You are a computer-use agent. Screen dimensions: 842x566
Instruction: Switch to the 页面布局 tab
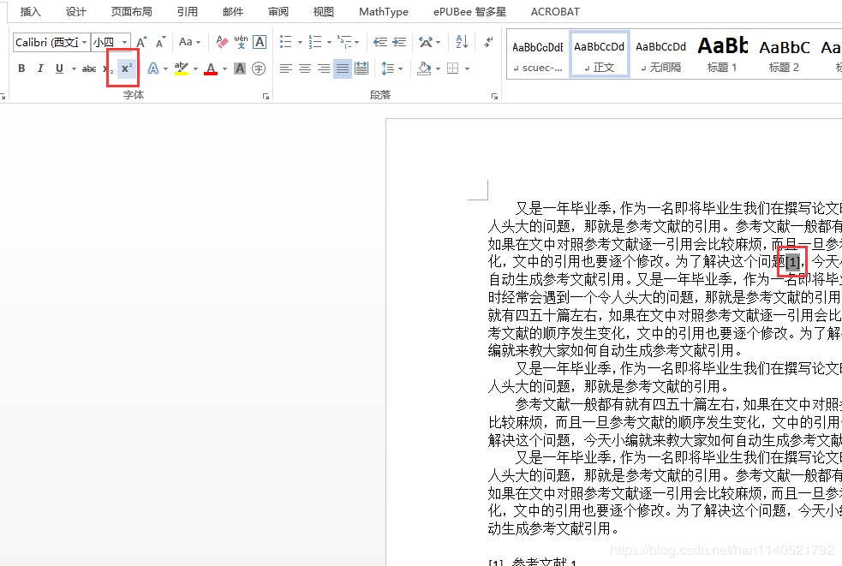132,11
